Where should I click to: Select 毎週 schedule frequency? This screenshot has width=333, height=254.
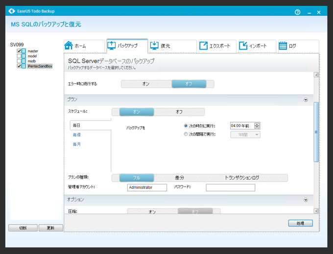tap(77, 135)
